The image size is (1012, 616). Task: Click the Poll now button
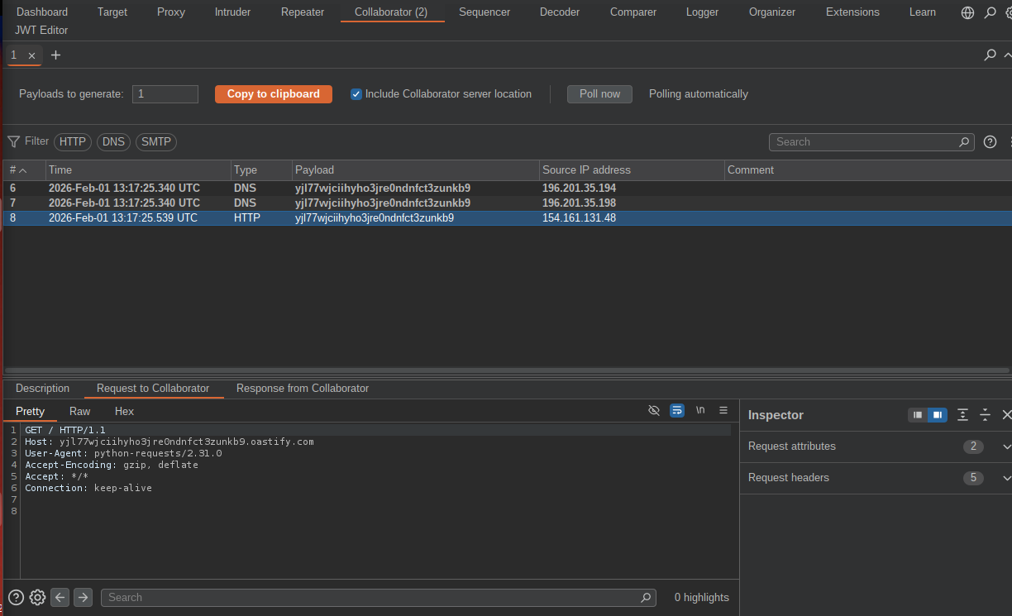point(599,94)
